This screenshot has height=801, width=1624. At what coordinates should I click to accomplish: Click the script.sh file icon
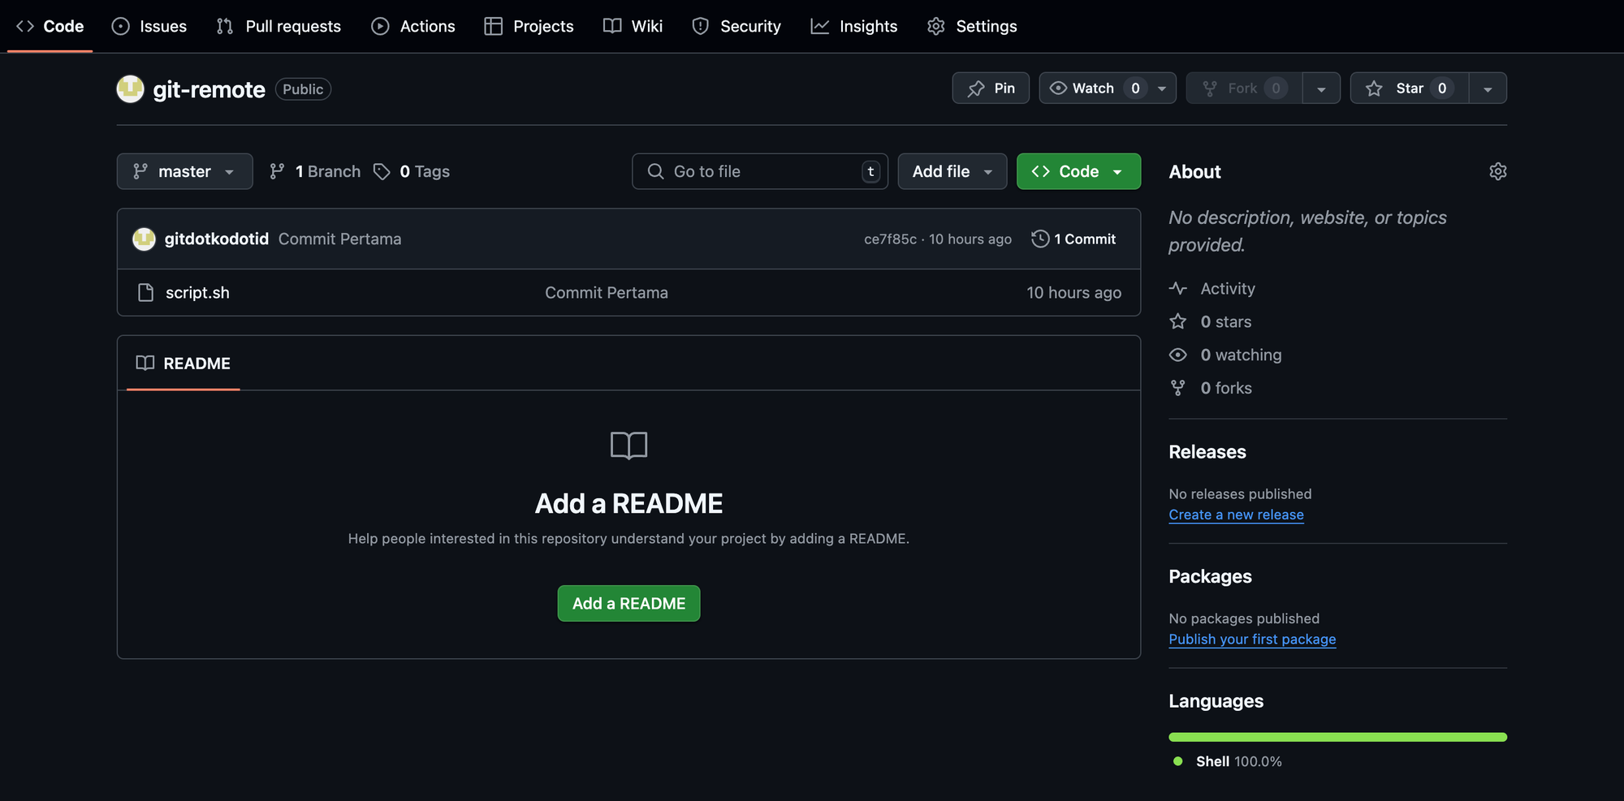145,292
